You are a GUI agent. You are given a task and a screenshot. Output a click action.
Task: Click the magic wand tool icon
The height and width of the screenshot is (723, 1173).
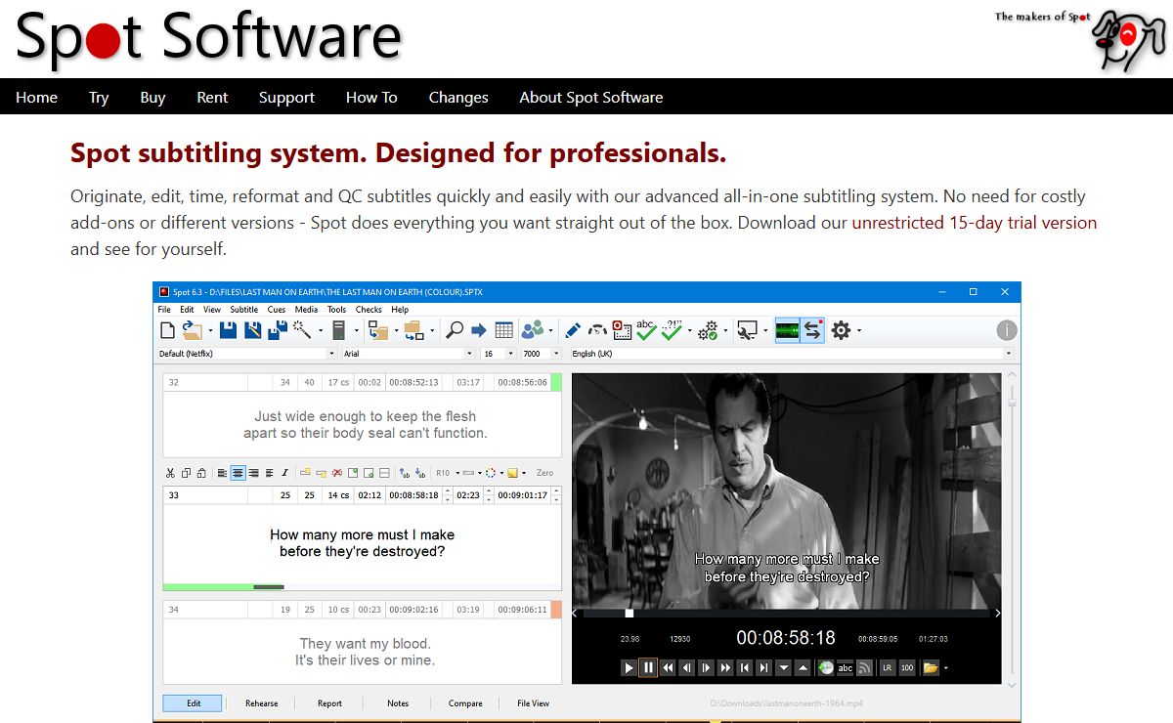(x=301, y=329)
